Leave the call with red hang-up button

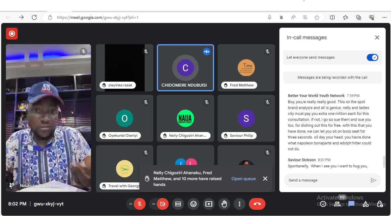[257, 204]
